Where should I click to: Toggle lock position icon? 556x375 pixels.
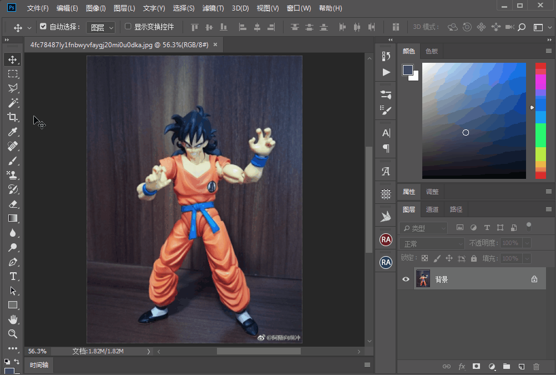click(x=449, y=258)
